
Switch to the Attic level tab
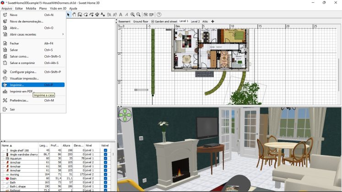coord(205,21)
